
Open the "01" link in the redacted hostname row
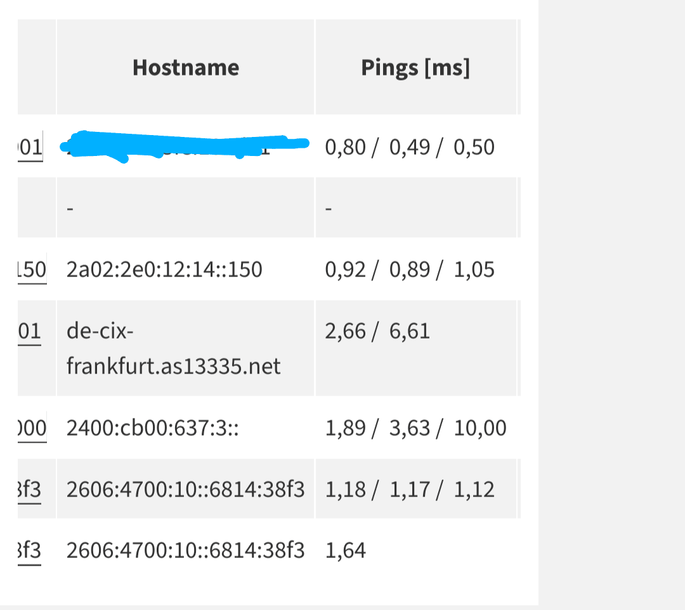point(30,147)
